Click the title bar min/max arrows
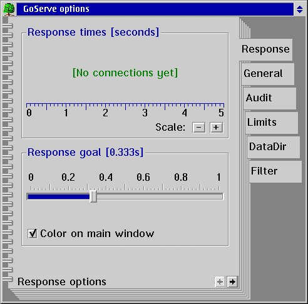 [x=300, y=9]
